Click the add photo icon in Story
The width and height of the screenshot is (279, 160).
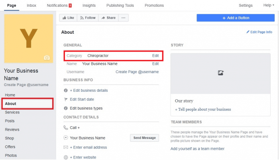(x=221, y=73)
